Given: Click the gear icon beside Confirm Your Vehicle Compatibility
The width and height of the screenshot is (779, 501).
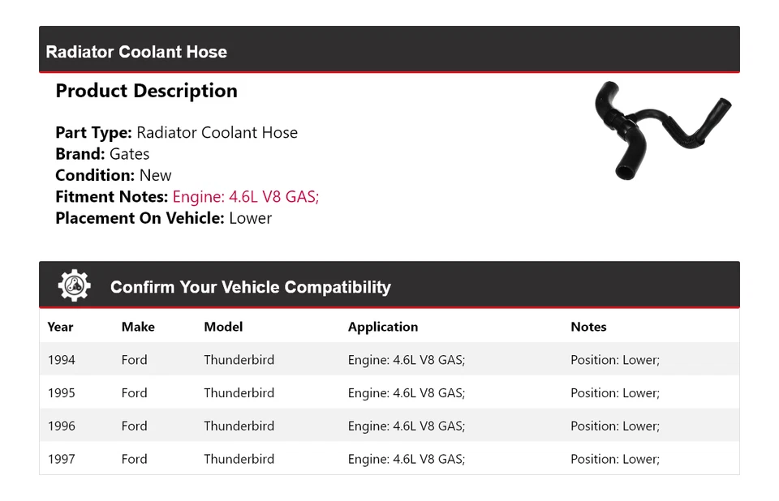Looking at the screenshot, I should 74,286.
